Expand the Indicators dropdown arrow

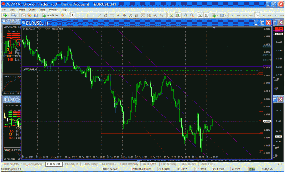pyautogui.click(x=218, y=15)
